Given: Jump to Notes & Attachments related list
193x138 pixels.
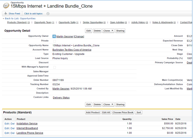Looking at the screenshot, I should pos(163,22).
